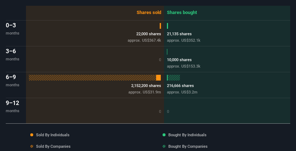
Task: Click the 3–6 months row label
Action: click(13, 55)
